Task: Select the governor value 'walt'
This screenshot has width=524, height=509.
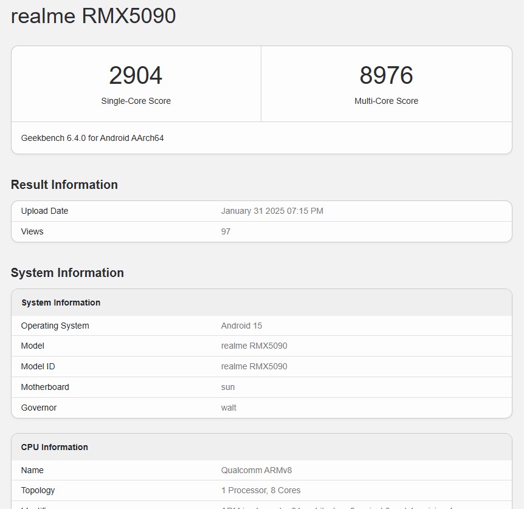Action: (229, 408)
